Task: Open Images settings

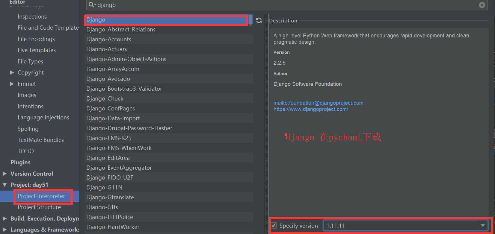Action: pos(27,95)
